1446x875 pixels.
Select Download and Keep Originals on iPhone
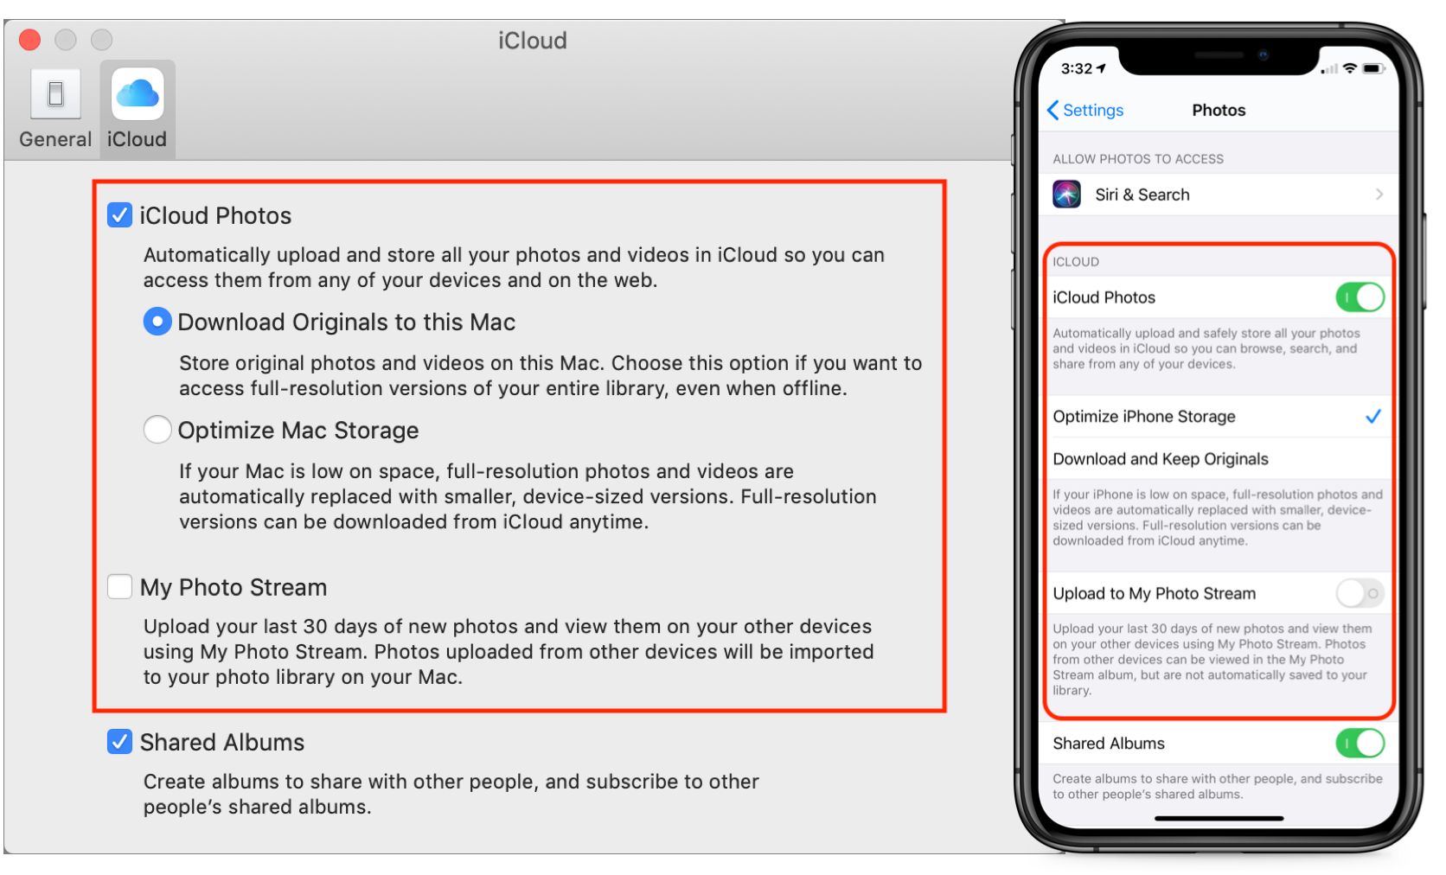(x=1218, y=459)
